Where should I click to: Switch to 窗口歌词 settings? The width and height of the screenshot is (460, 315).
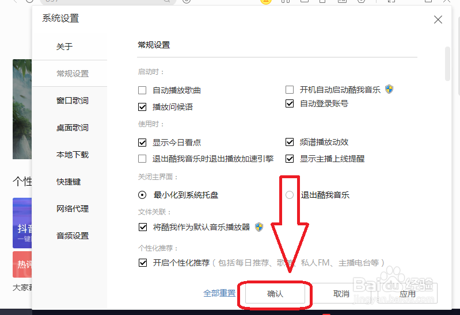point(73,101)
